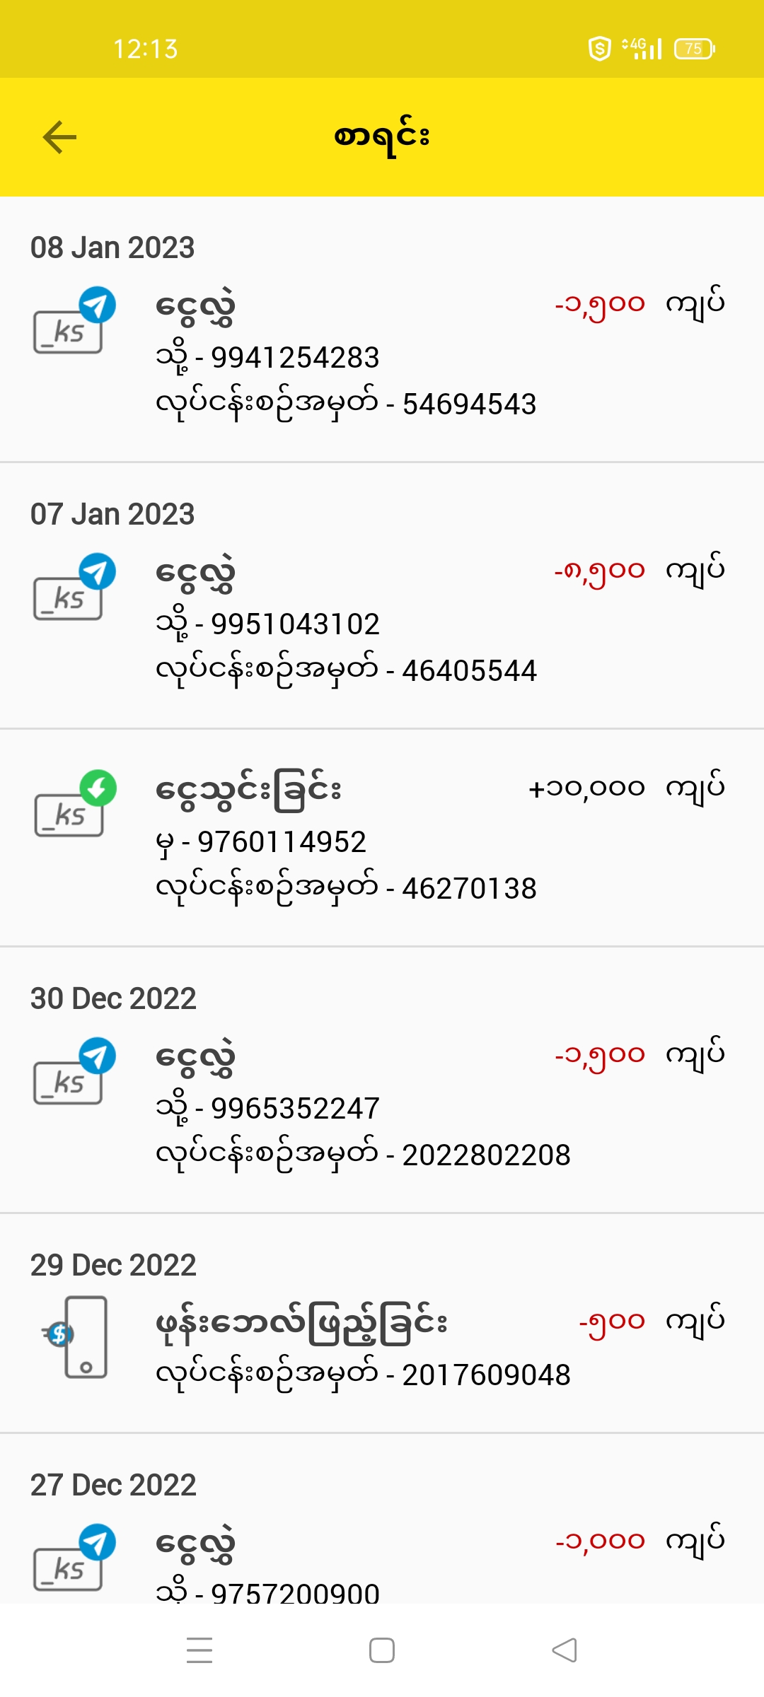This screenshot has width=764, height=1697.
Task: Tap transfer icon for 08 Jan 2023 entry
Action: pos(74,320)
